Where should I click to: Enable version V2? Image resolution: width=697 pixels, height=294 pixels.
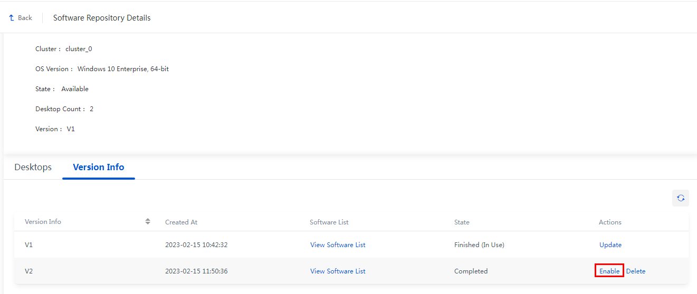click(x=609, y=271)
